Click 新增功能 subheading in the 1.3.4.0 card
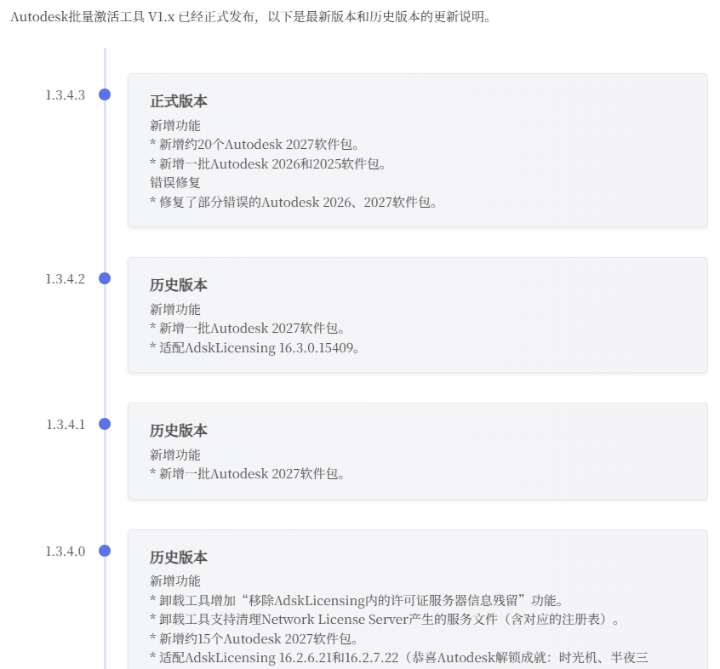720x669 pixels. pos(175,580)
